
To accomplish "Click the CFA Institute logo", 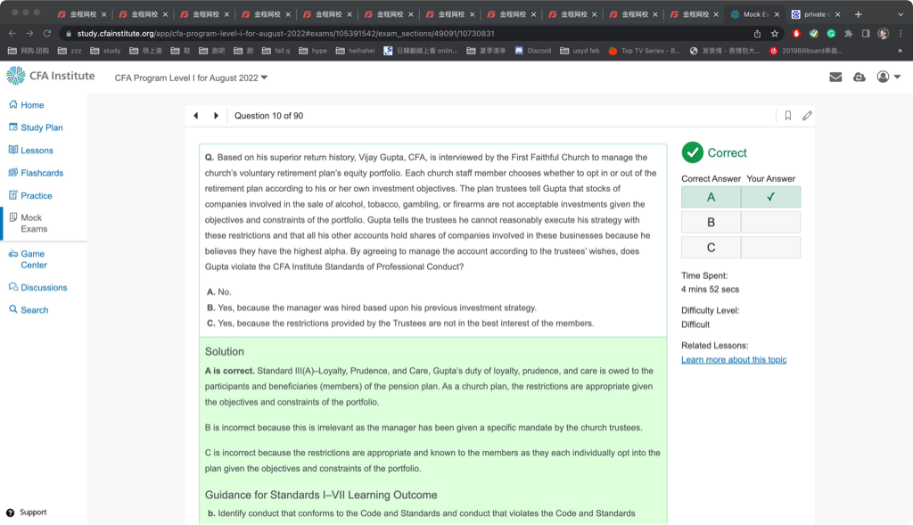I will (x=51, y=76).
